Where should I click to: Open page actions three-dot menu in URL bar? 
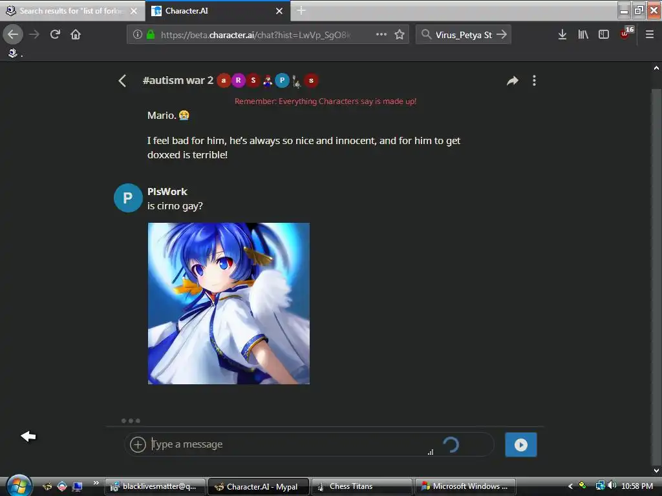(381, 34)
